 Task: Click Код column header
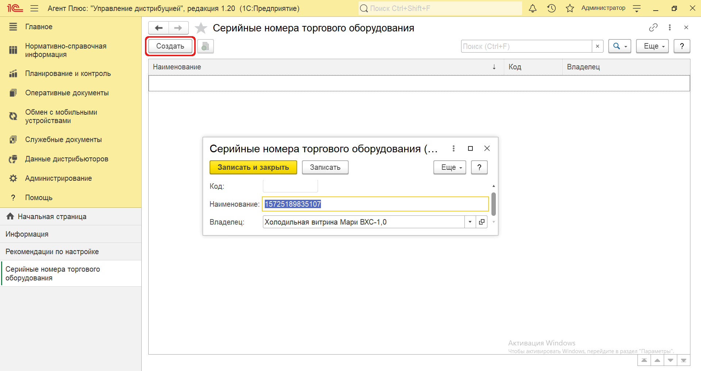pyautogui.click(x=533, y=67)
